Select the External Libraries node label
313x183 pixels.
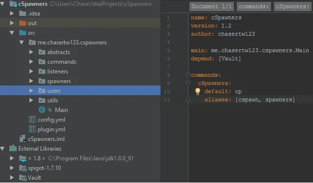coord(40,148)
